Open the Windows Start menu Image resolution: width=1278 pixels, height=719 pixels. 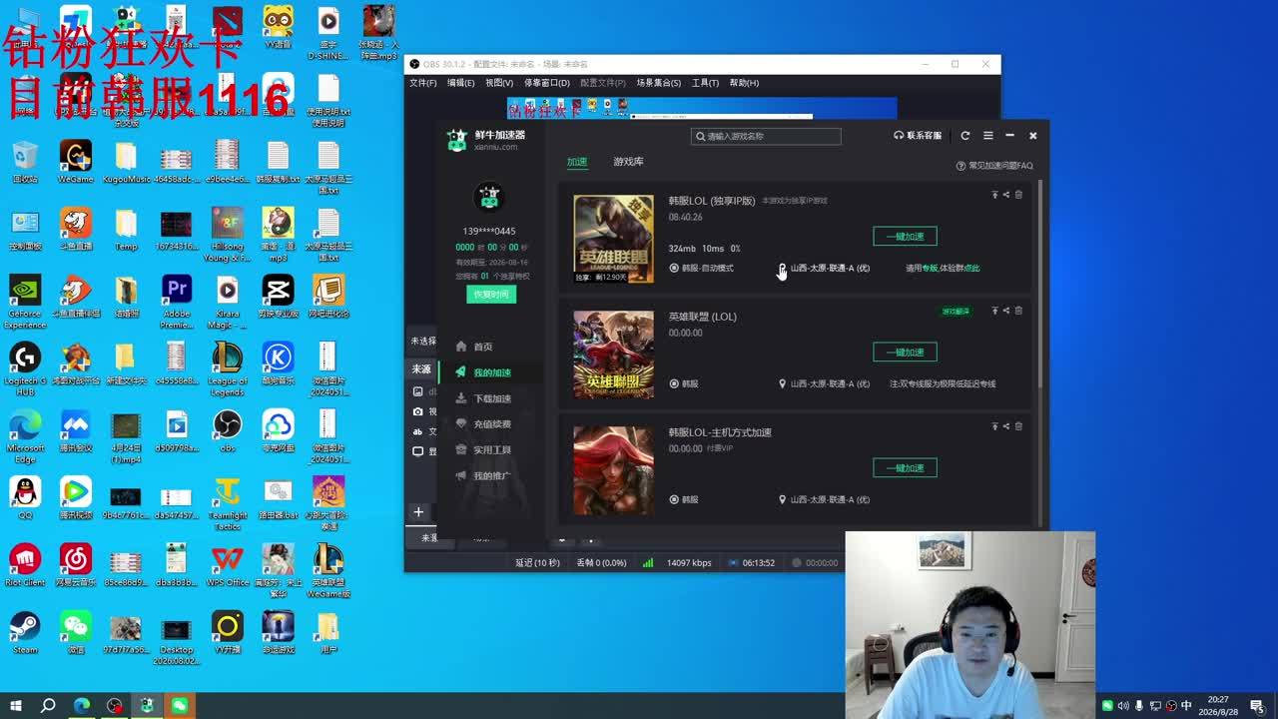(x=16, y=705)
